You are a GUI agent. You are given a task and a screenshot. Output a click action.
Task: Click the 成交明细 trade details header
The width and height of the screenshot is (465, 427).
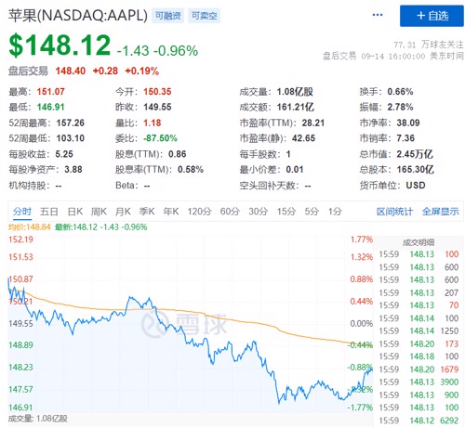click(418, 242)
